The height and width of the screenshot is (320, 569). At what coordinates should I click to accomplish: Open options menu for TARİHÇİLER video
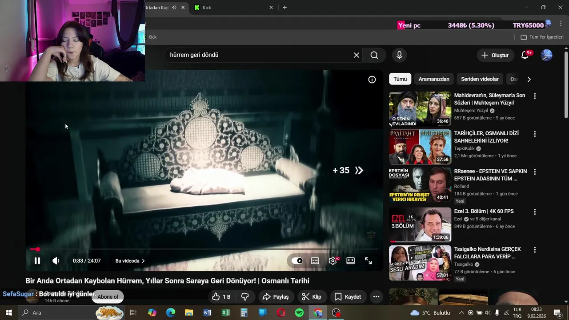(535, 134)
